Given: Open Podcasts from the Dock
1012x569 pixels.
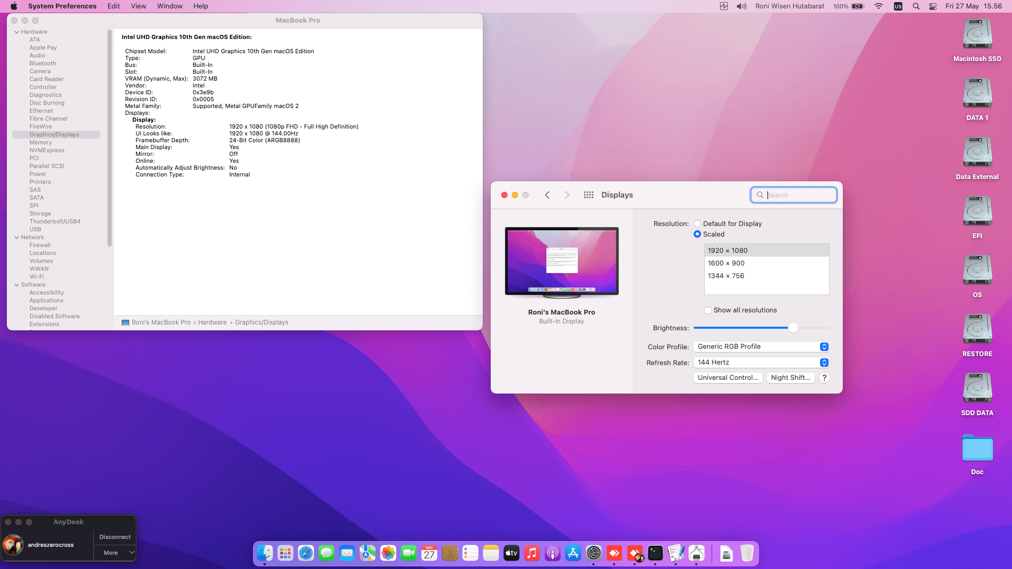Looking at the screenshot, I should click(552, 553).
